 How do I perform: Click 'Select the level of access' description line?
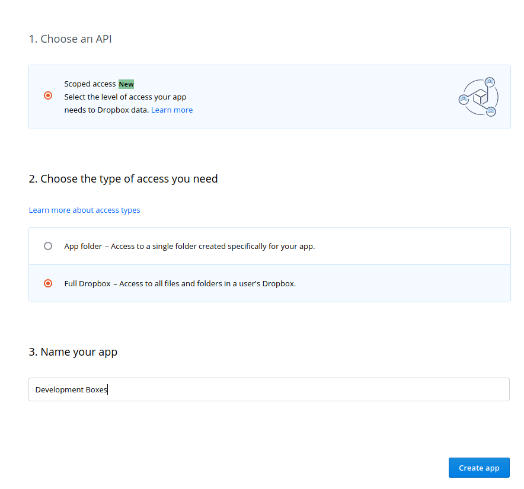click(126, 97)
